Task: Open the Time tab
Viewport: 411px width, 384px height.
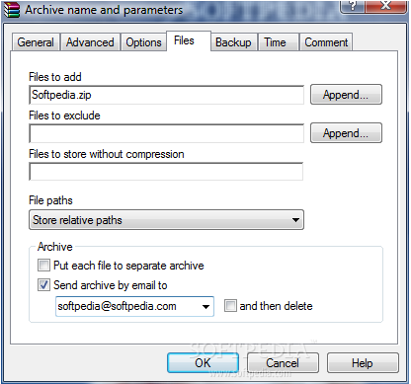Action: coord(275,42)
